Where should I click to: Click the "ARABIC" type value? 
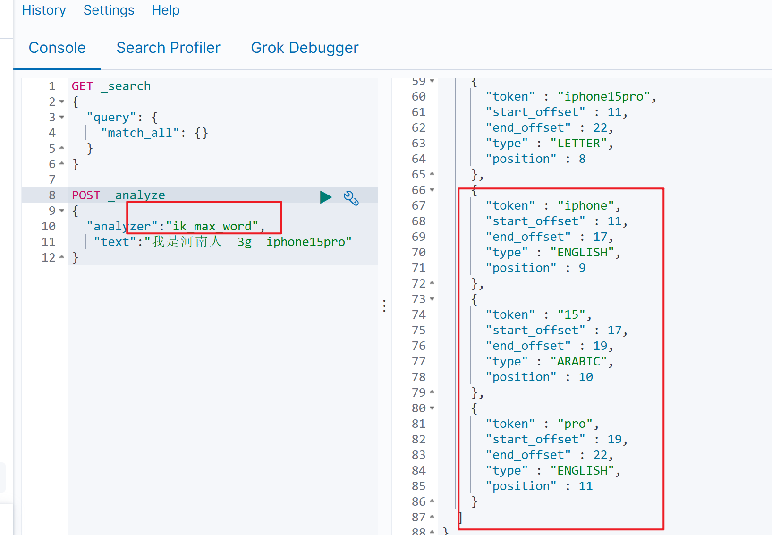pyautogui.click(x=579, y=362)
